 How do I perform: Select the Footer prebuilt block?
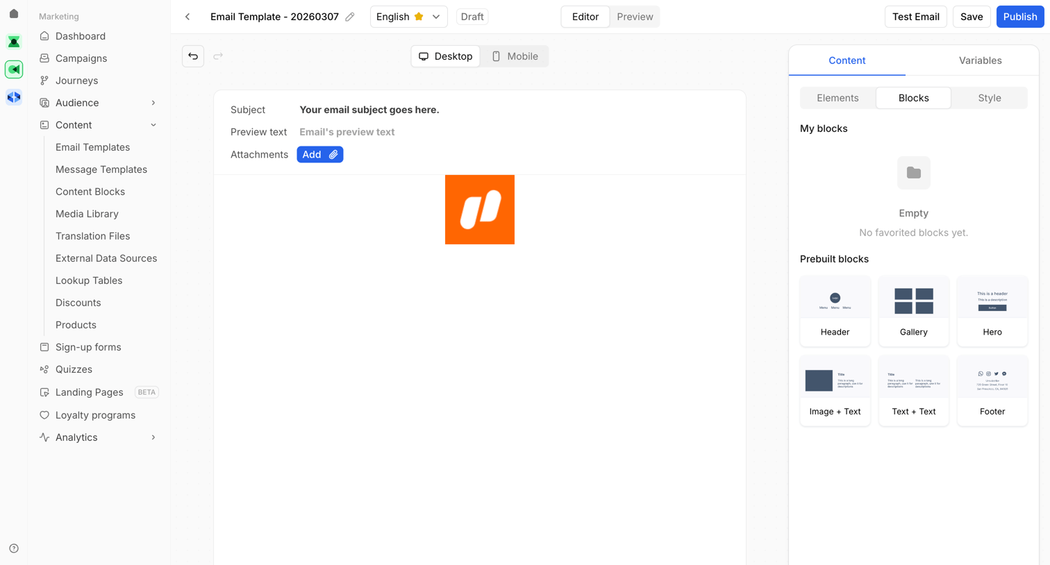tap(992, 391)
